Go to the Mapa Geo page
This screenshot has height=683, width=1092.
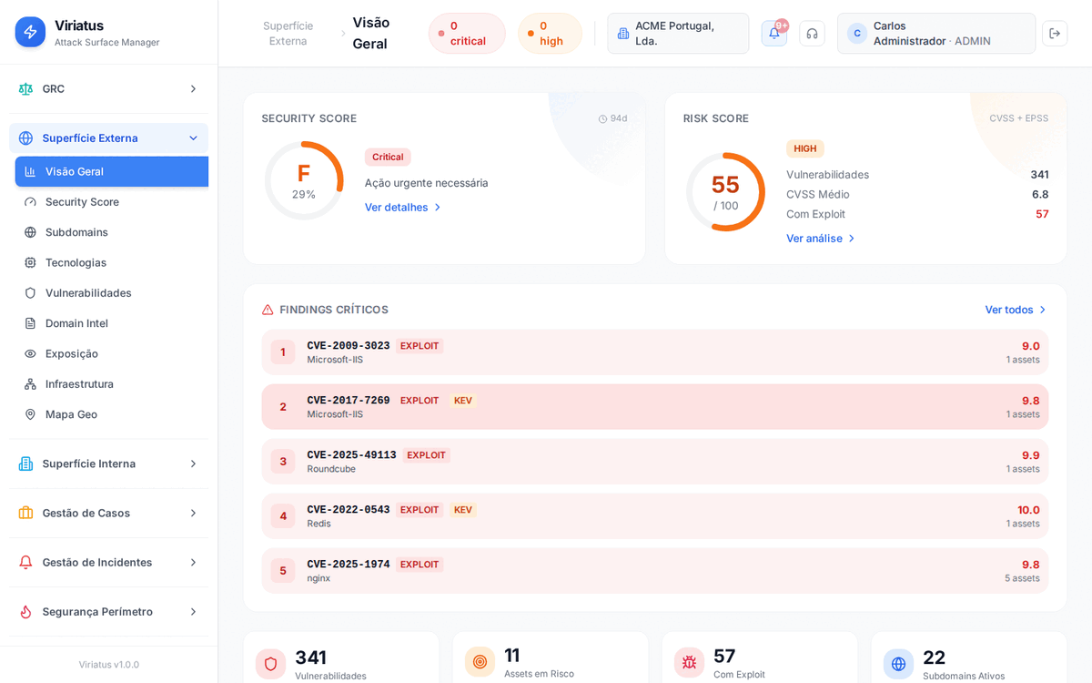tap(71, 414)
